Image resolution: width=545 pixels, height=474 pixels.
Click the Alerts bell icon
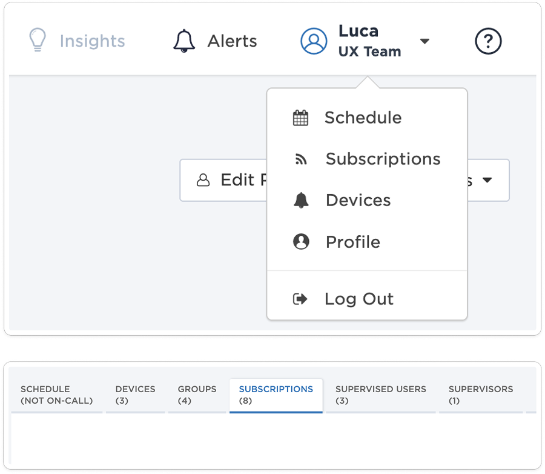[x=184, y=41]
